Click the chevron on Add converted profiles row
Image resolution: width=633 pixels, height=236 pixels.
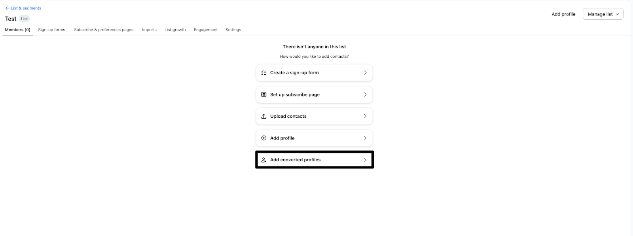point(365,160)
